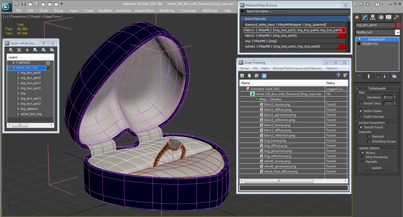This screenshot has height=217, width=403.
Task: Click Create New Layer icon in Layer dialog
Action: [x=11, y=50]
